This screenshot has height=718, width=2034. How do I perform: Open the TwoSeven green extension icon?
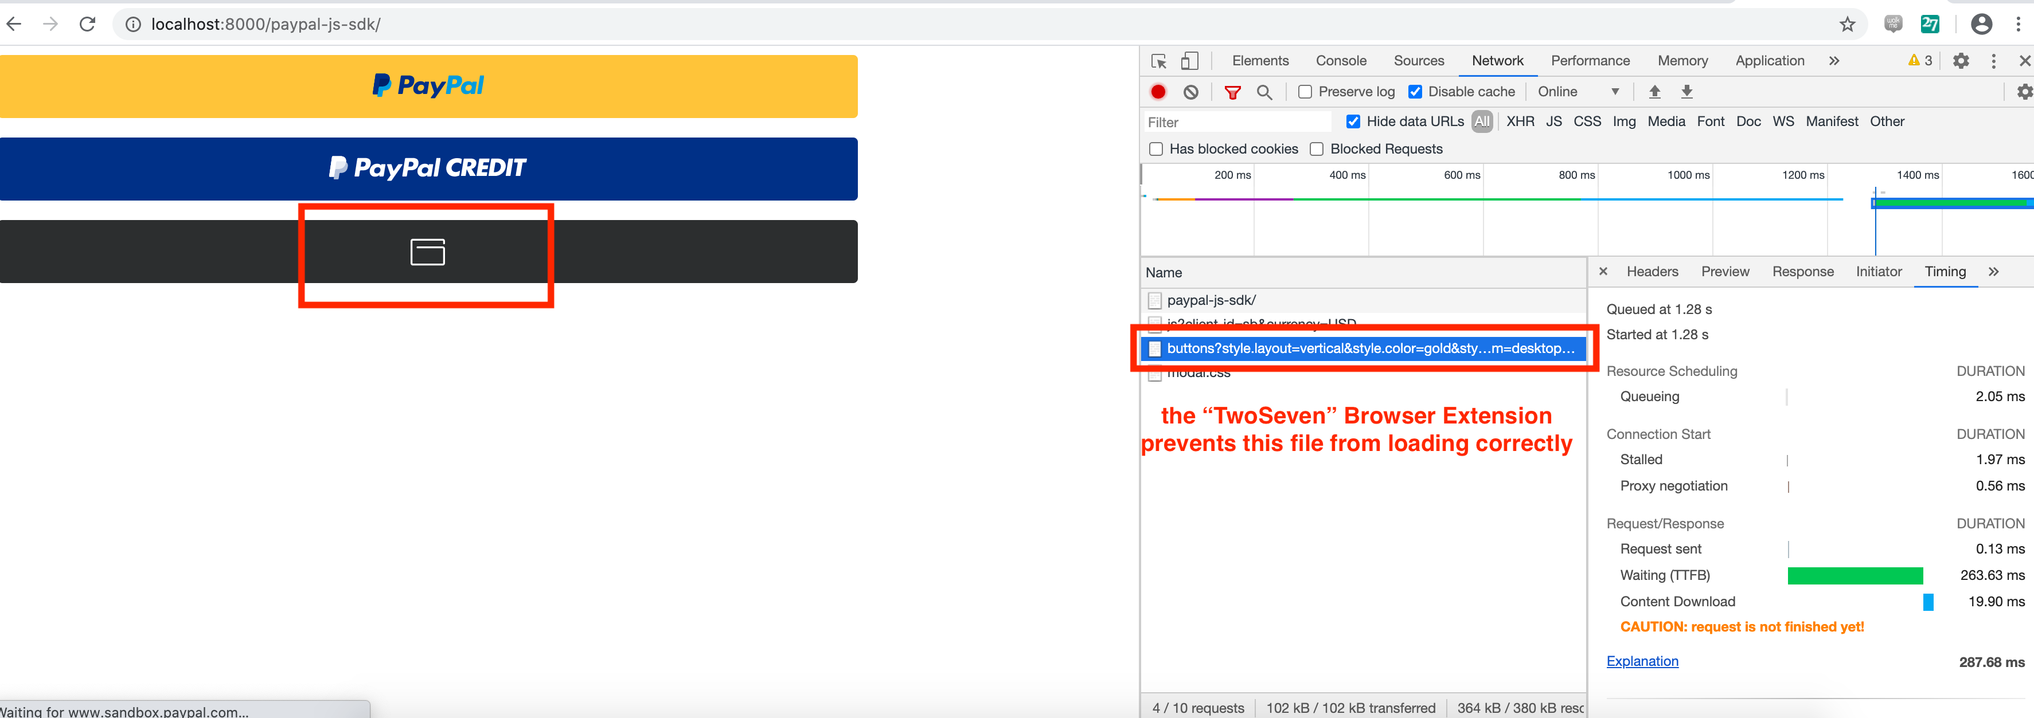click(1930, 25)
